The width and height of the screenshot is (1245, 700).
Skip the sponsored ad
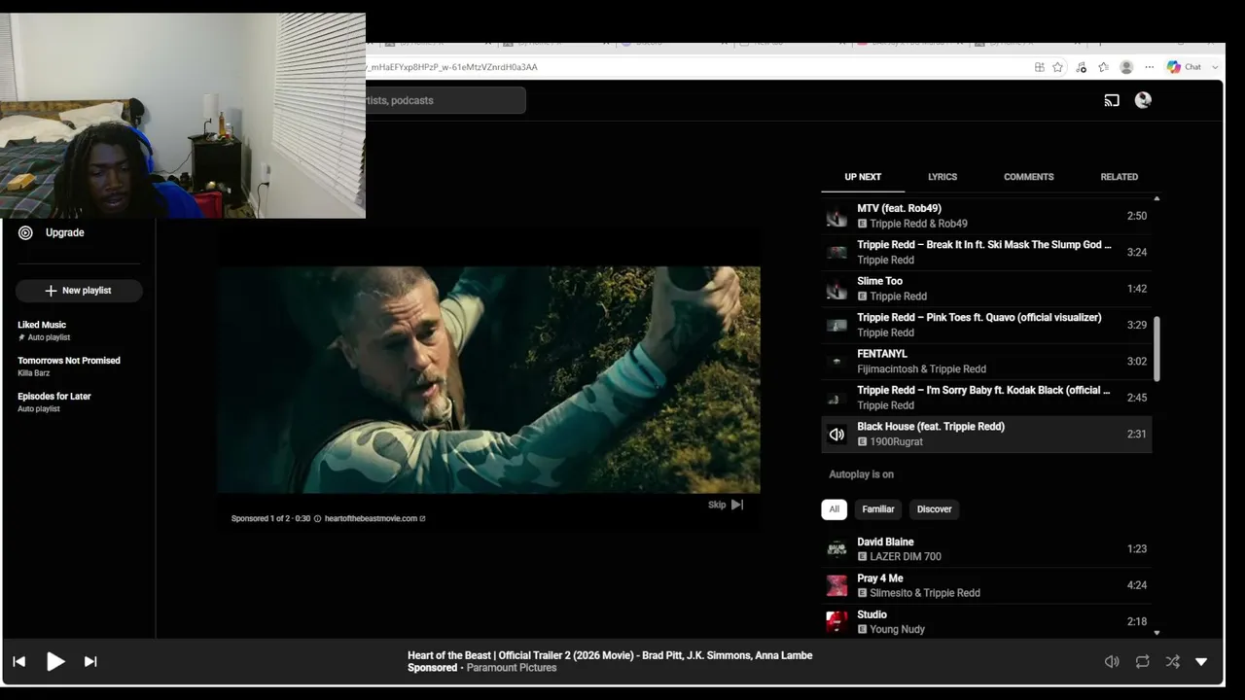tap(726, 505)
